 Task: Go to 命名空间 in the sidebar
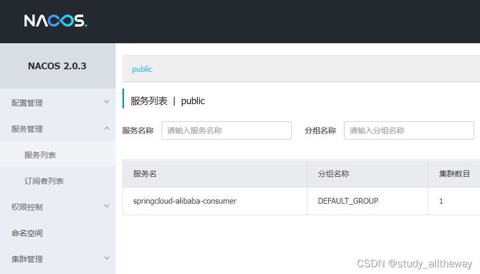coord(58,233)
